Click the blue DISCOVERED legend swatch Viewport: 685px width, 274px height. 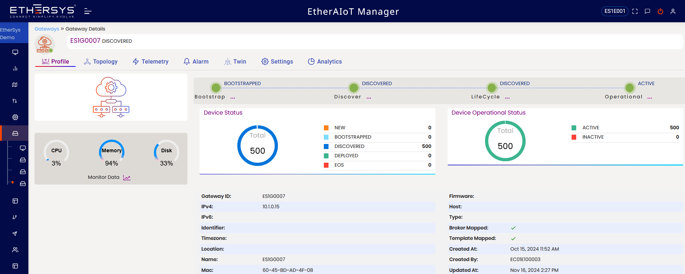pos(326,147)
